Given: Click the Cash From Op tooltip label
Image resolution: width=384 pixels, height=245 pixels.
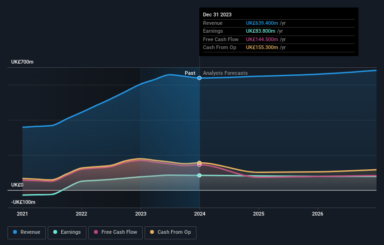Looking at the screenshot, I should pyautogui.click(x=219, y=48).
